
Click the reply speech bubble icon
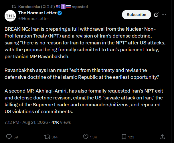(x=9, y=137)
